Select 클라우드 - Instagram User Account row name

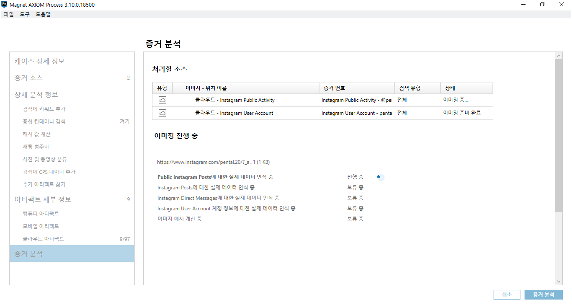tap(234, 113)
